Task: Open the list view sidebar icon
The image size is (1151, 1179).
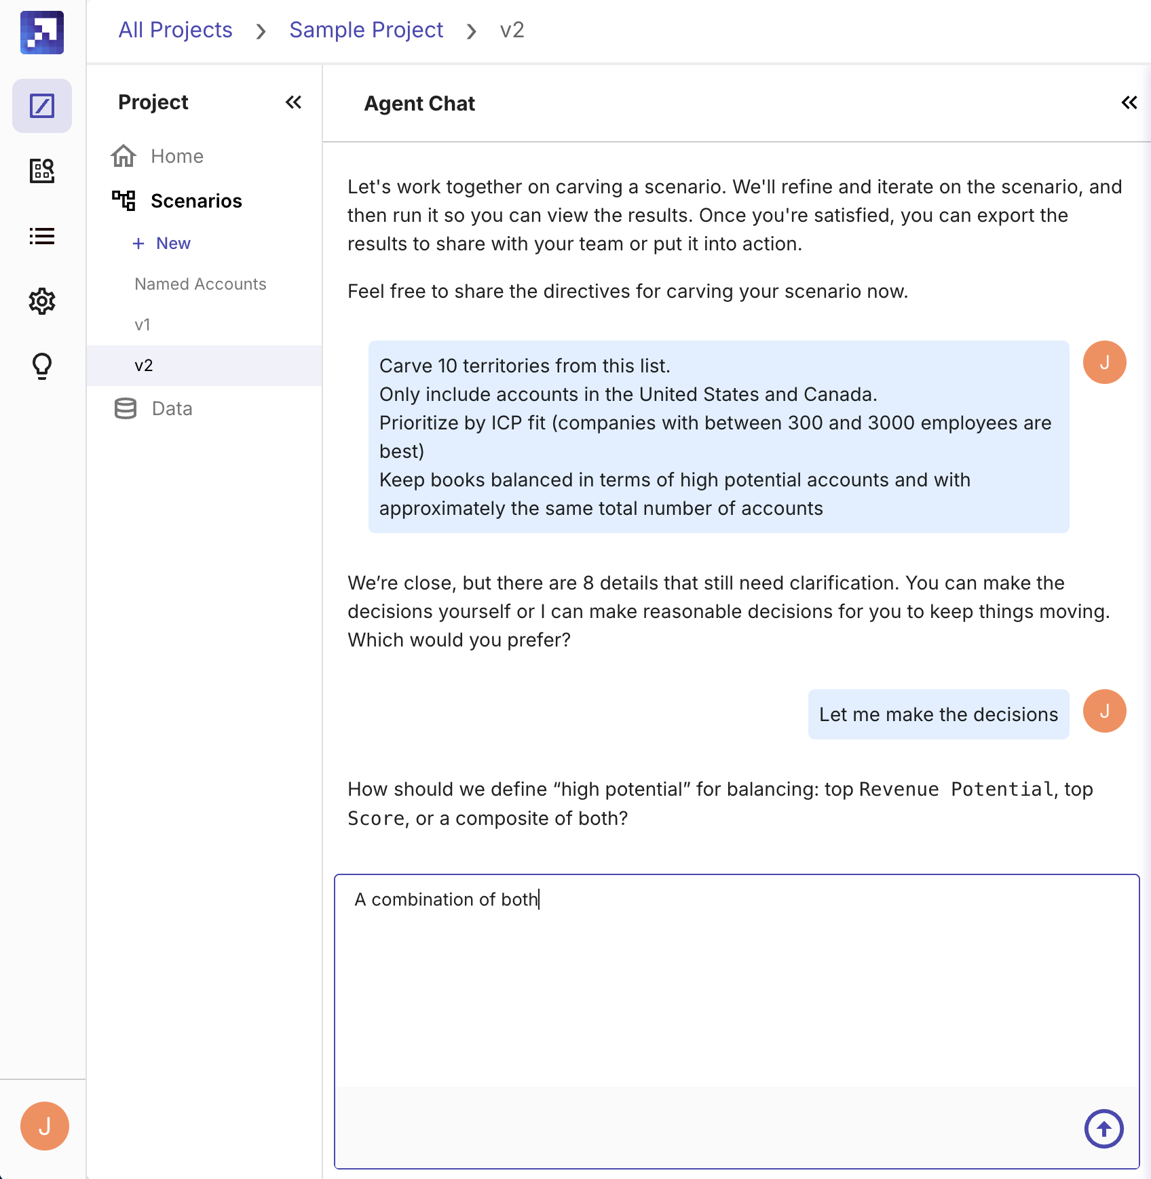Action: pos(42,236)
